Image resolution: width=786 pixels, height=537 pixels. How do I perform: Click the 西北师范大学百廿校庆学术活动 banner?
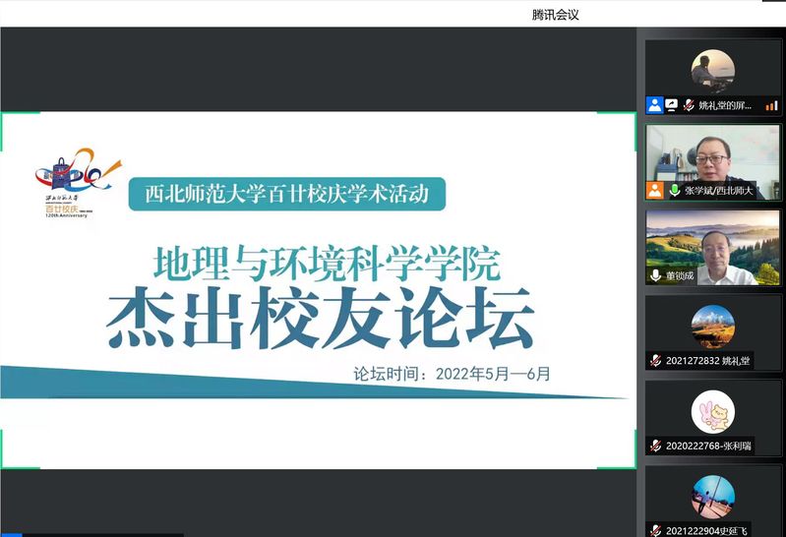click(287, 194)
